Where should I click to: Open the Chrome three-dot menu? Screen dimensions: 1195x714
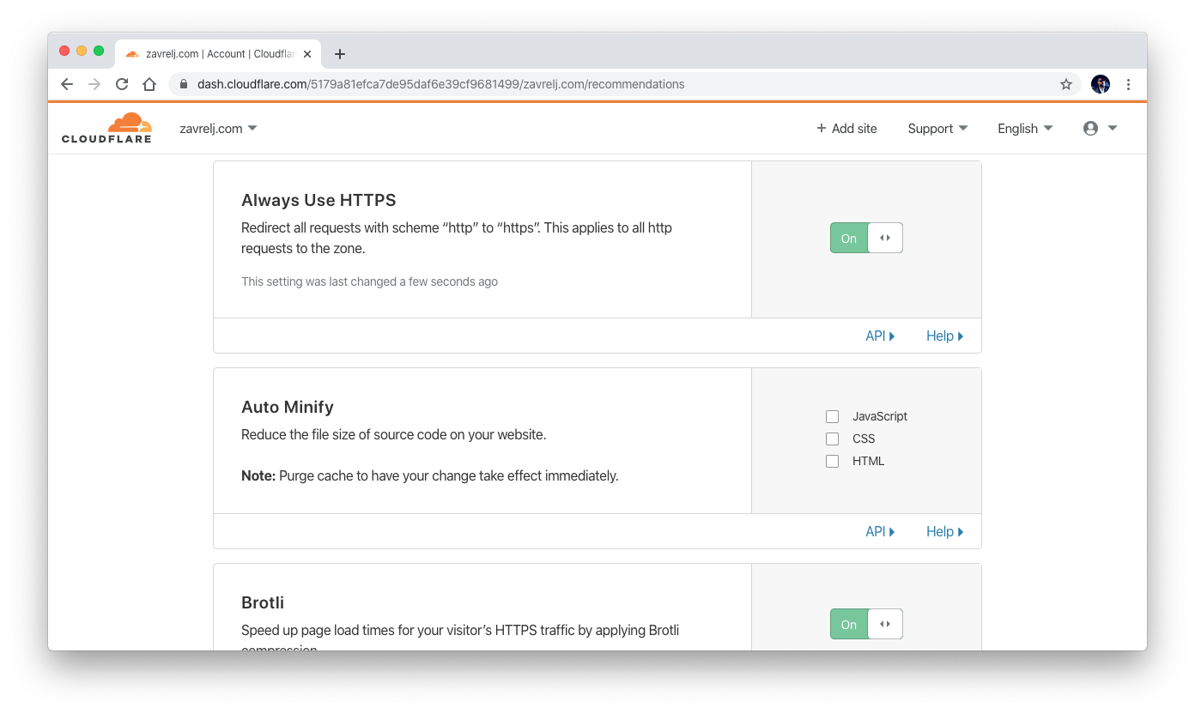pos(1128,84)
